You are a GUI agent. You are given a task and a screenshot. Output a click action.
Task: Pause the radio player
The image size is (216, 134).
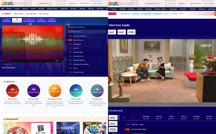coord(3,61)
